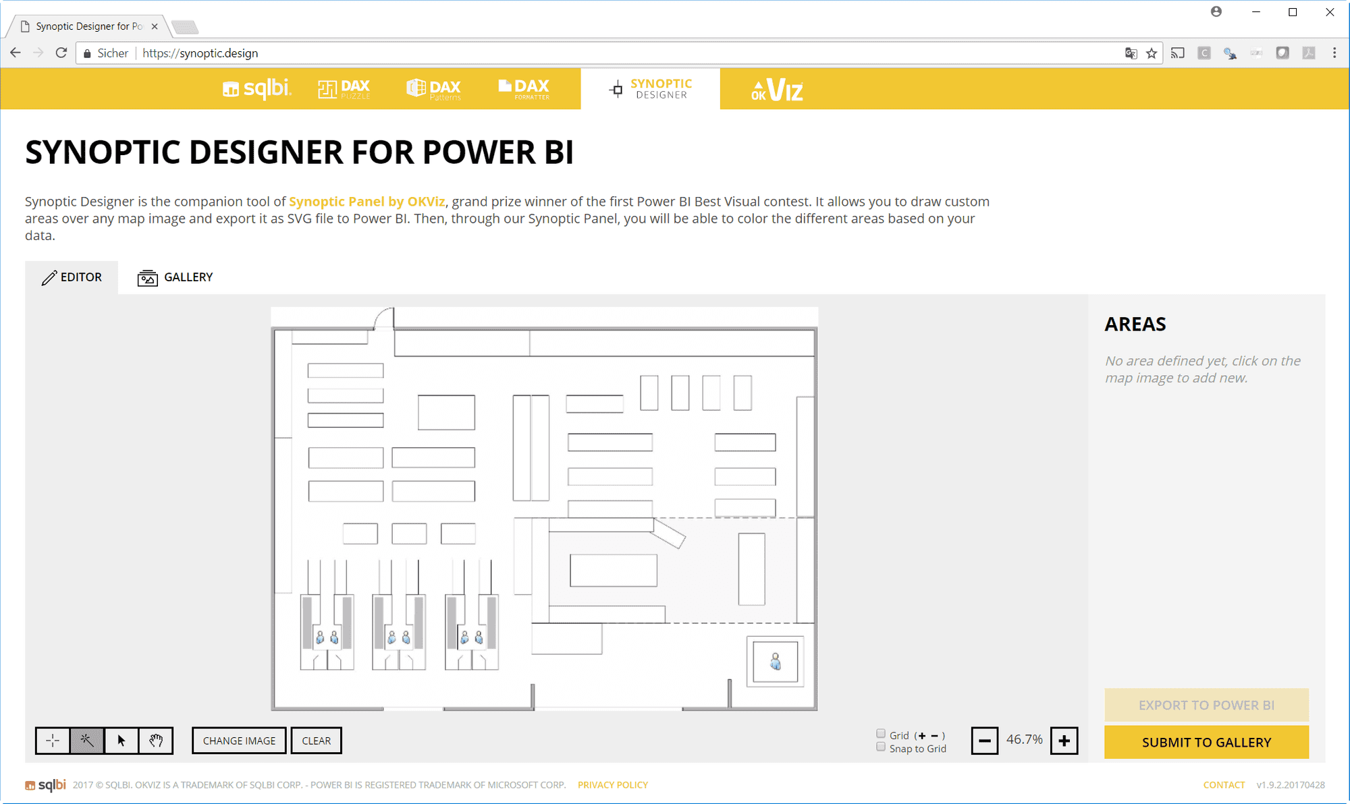This screenshot has height=804, width=1350.
Task: Click the translate page icon
Action: pyautogui.click(x=1131, y=53)
